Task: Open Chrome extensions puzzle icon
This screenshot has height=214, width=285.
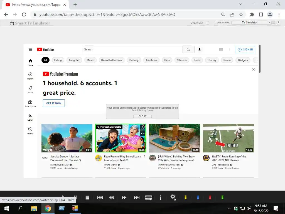Action: click(252, 14)
